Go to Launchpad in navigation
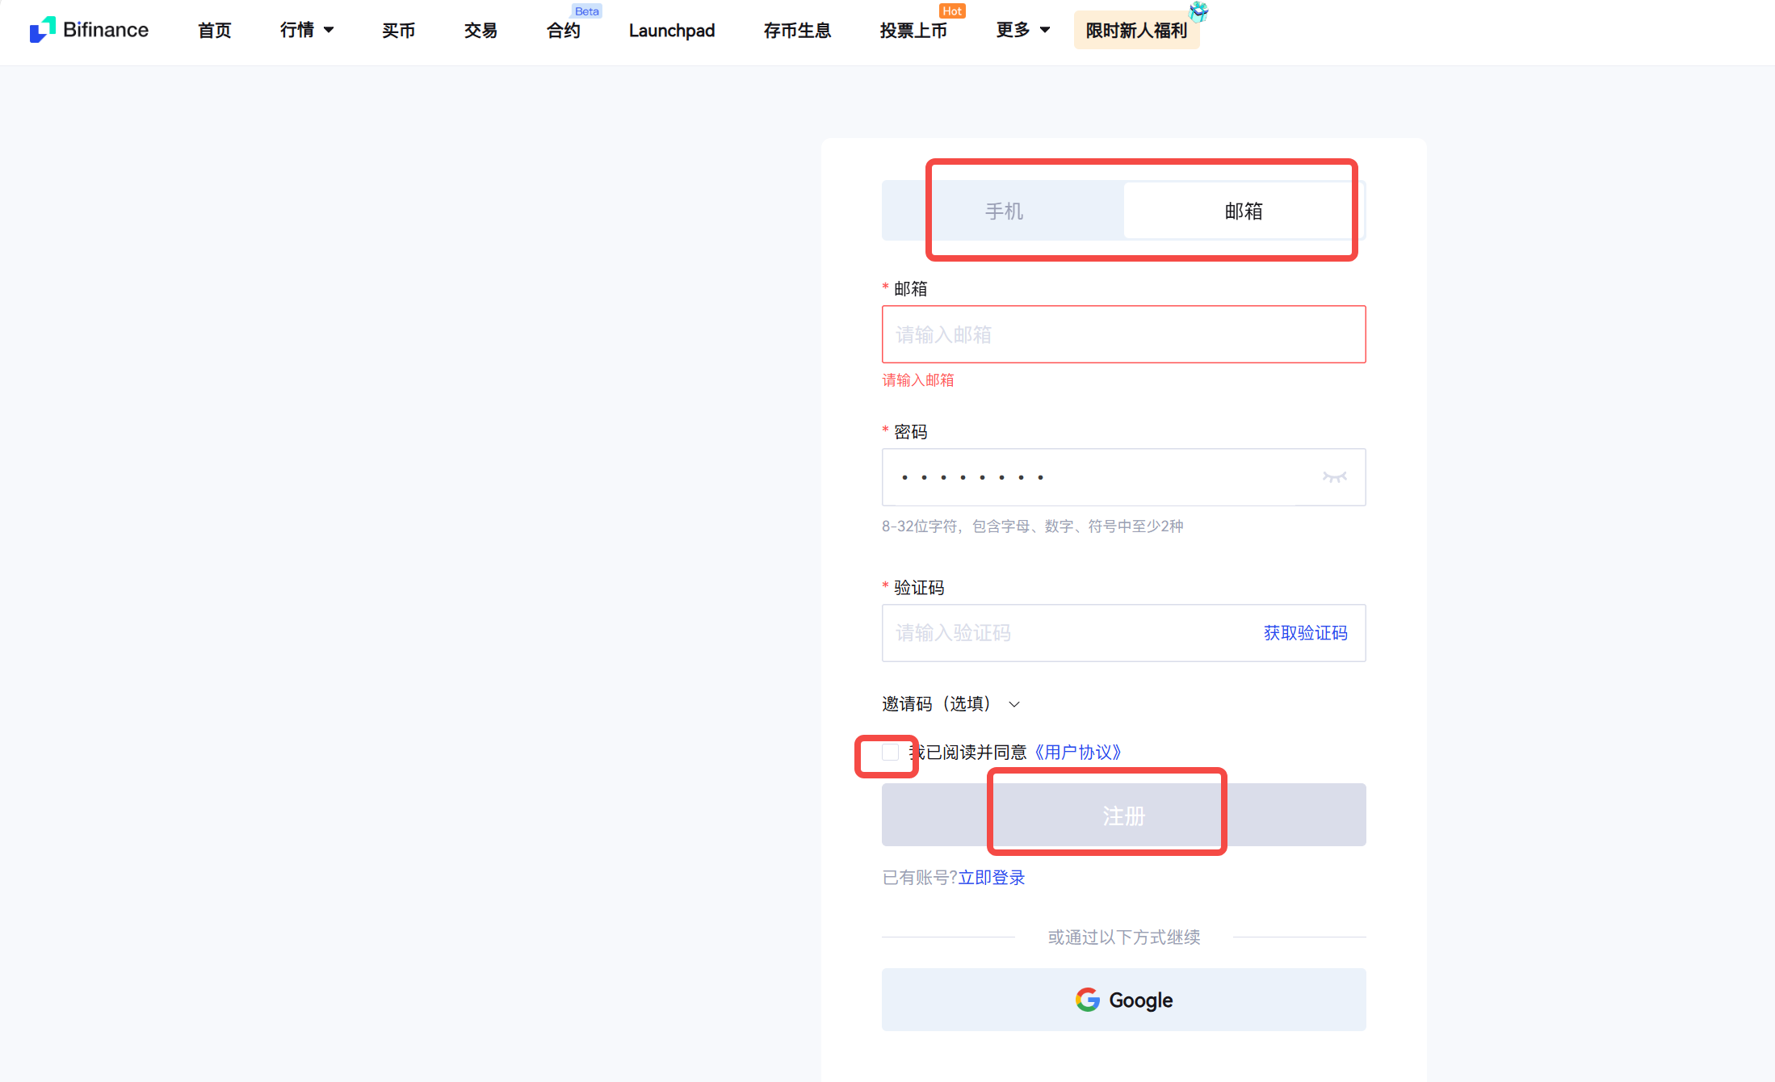The height and width of the screenshot is (1082, 1775). coord(671,30)
